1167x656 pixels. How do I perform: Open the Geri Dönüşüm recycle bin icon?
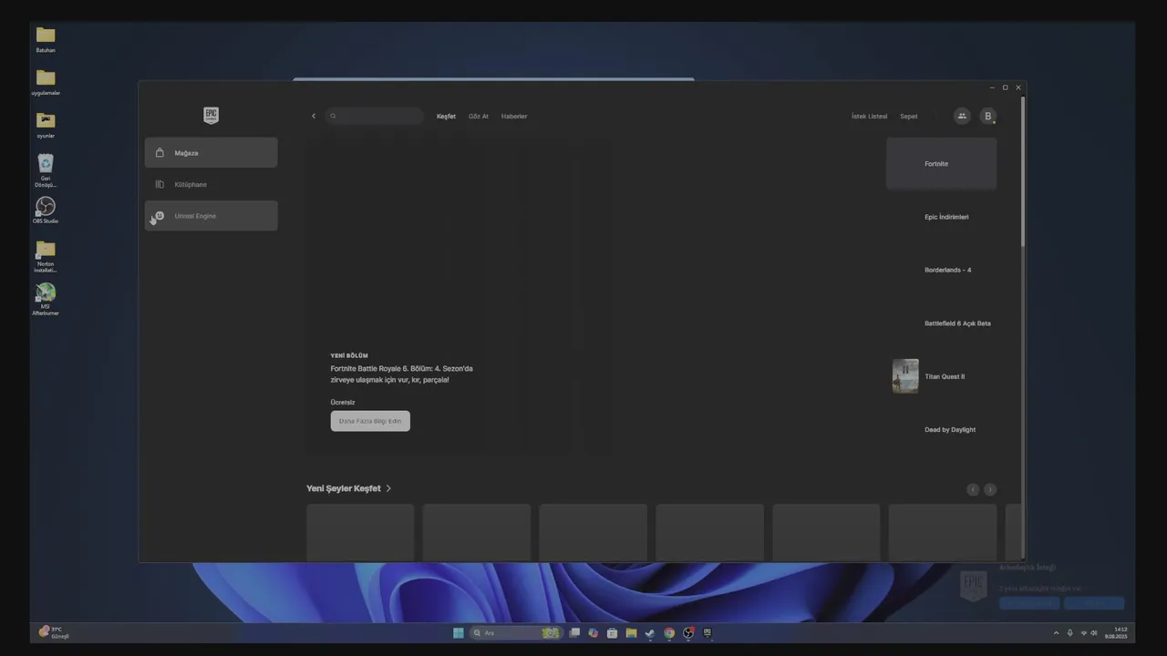tap(46, 170)
